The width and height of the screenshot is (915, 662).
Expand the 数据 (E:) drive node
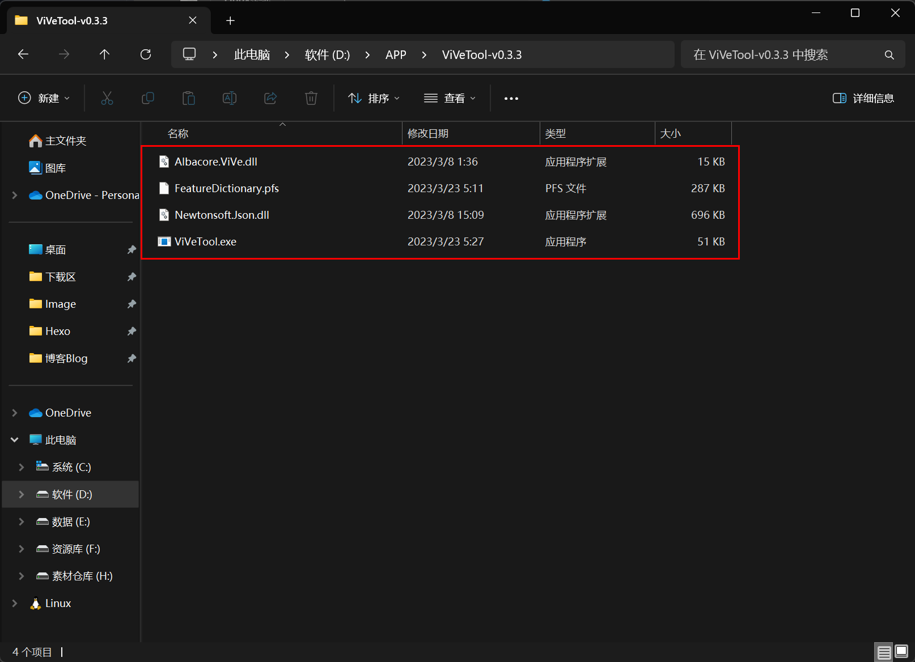(22, 521)
